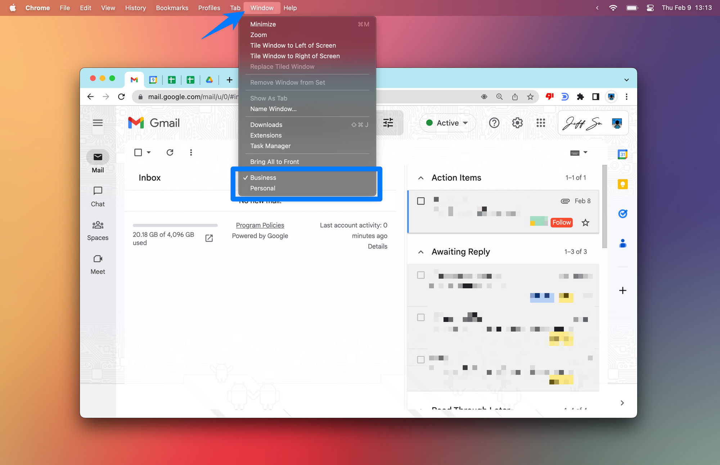Select first Awaiting Reply email checkbox
720x465 pixels.
pyautogui.click(x=421, y=275)
